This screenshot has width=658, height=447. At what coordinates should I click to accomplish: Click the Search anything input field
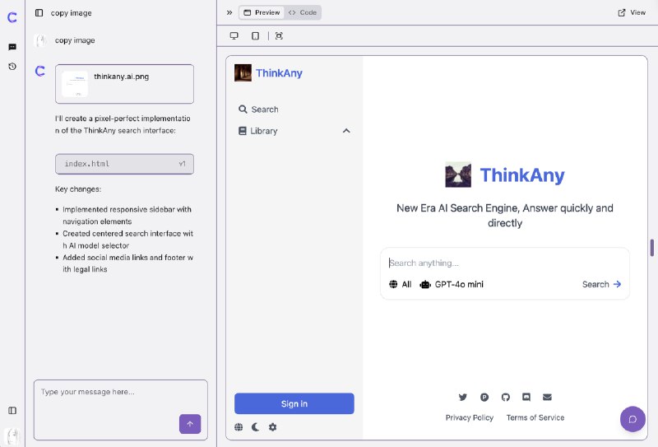(x=505, y=263)
